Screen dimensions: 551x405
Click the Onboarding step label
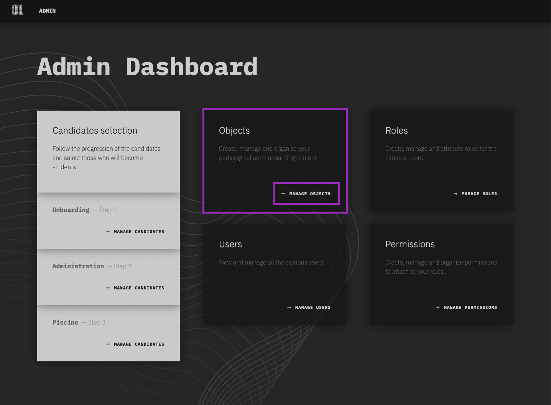pos(71,210)
